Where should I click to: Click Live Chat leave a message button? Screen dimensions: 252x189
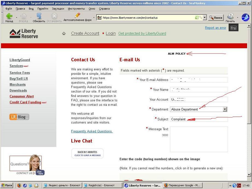coord(87,153)
